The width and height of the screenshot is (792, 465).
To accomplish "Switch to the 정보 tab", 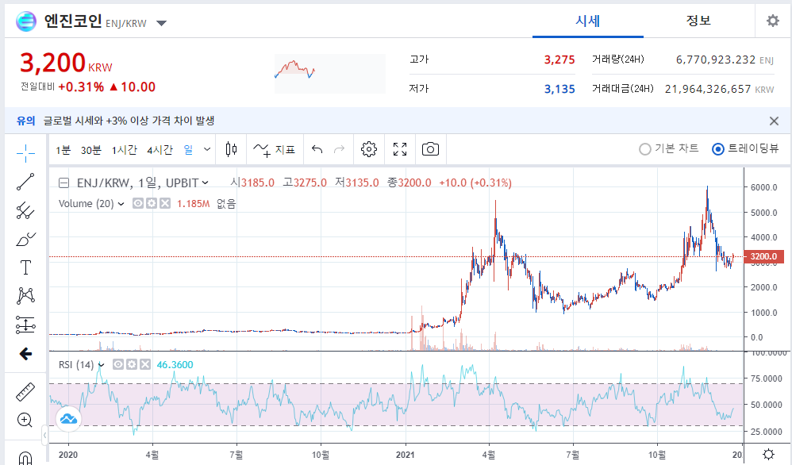I will pyautogui.click(x=698, y=21).
